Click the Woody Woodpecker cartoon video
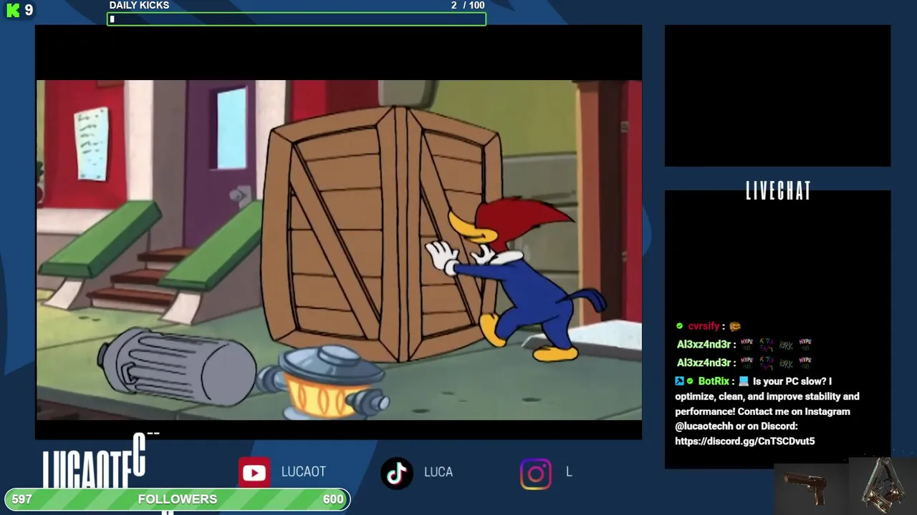This screenshot has width=917, height=515. [x=339, y=249]
